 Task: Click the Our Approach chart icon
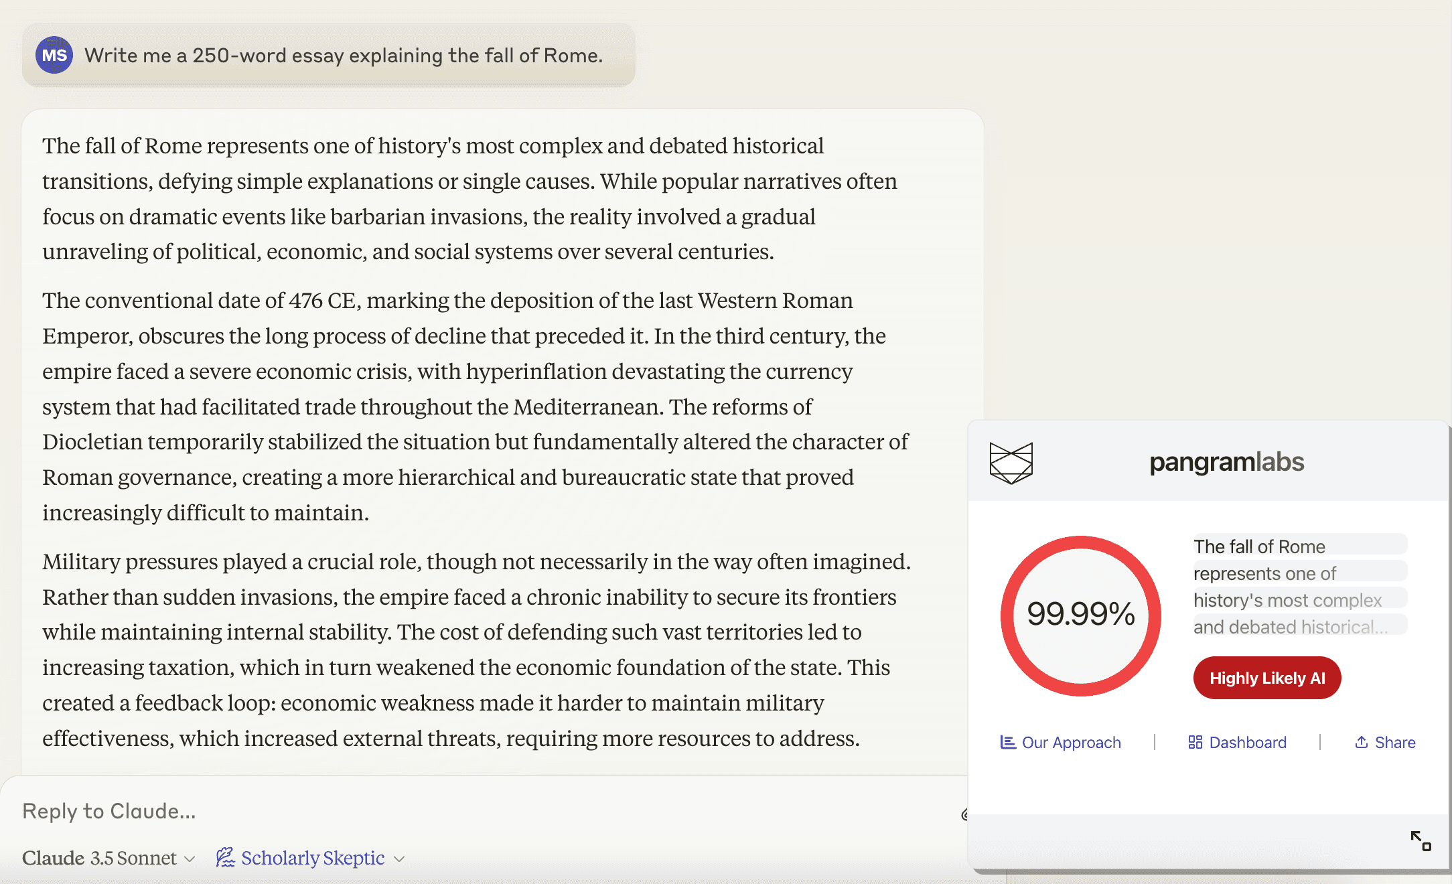coord(1007,742)
